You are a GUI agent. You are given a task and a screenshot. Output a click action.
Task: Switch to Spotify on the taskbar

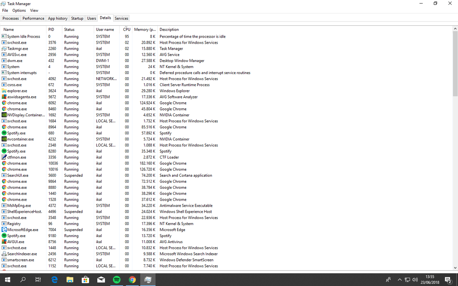(117, 280)
